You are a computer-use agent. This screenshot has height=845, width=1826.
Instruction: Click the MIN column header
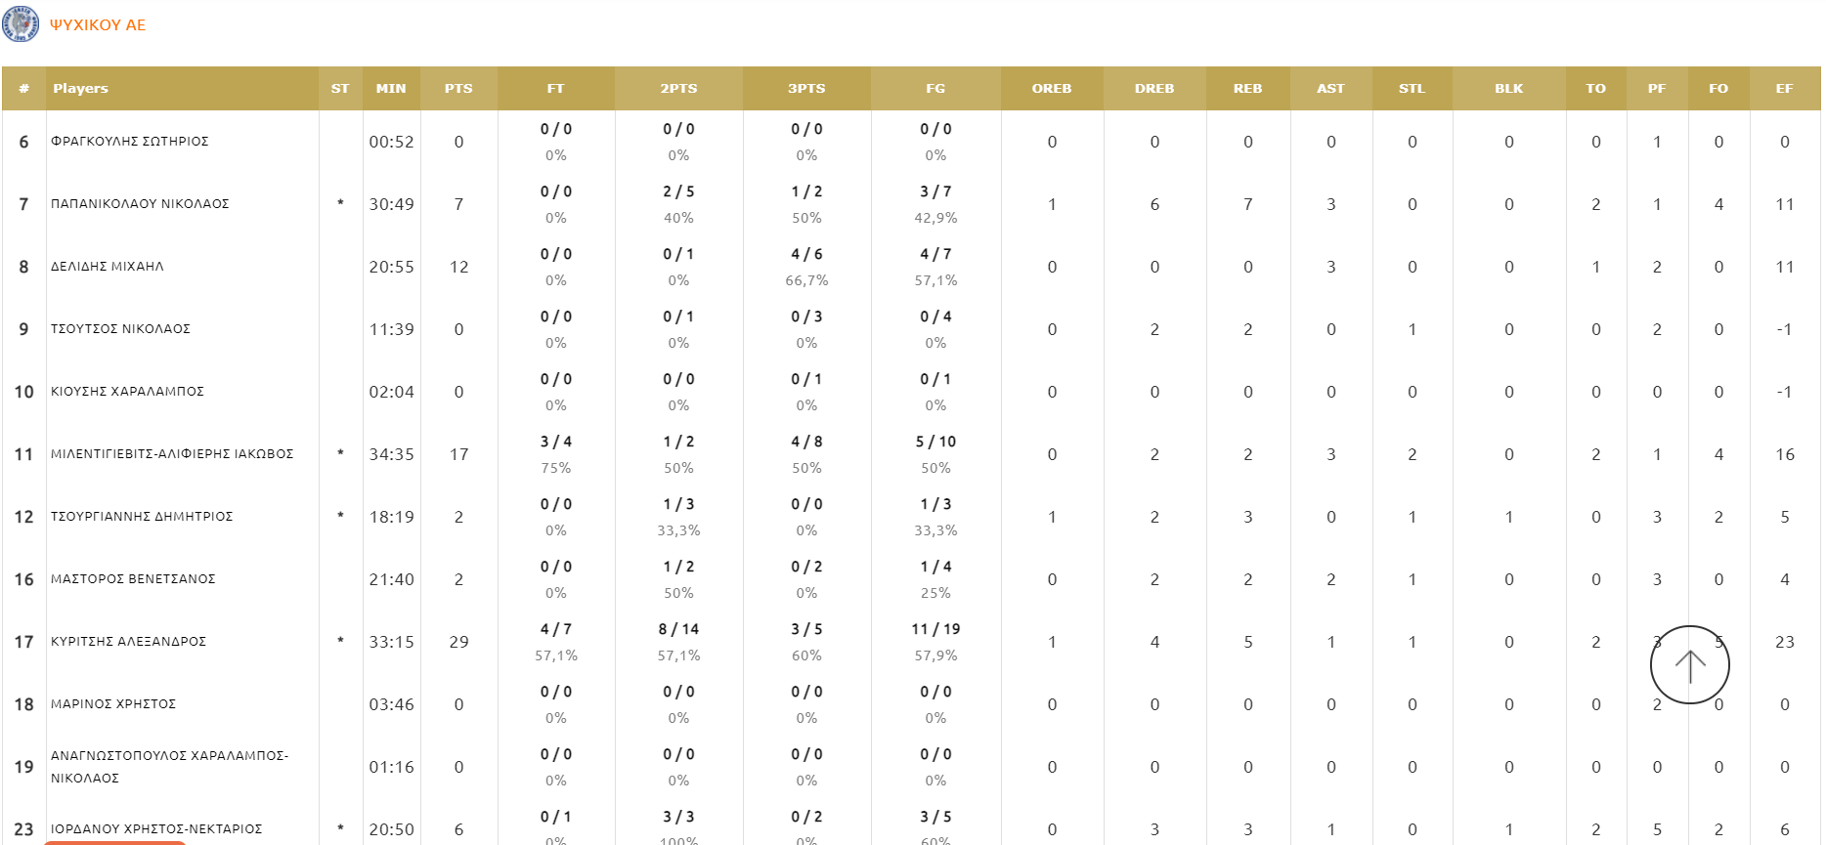(x=391, y=88)
